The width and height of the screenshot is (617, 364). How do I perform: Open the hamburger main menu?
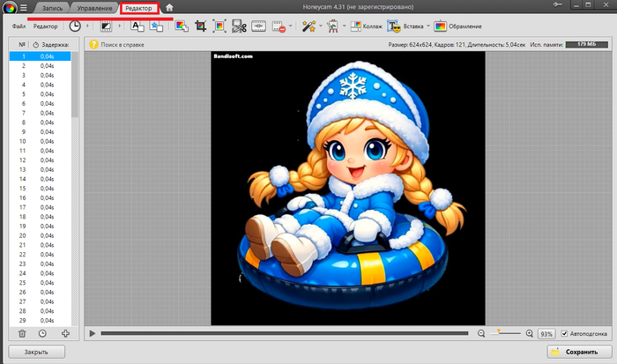[x=24, y=8]
